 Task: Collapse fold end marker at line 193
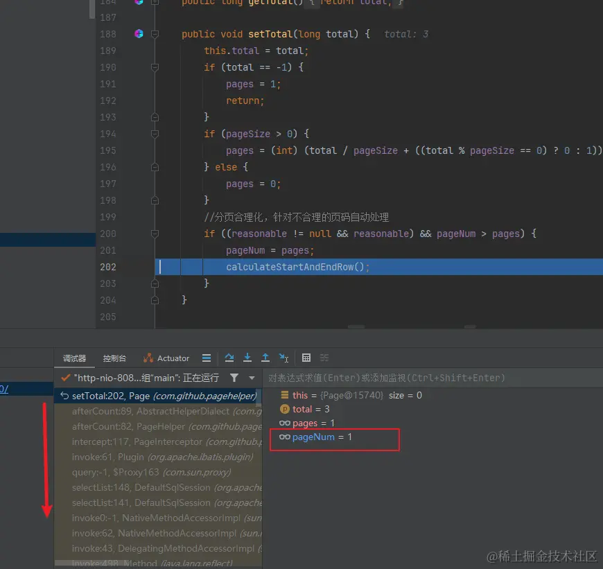coord(155,117)
